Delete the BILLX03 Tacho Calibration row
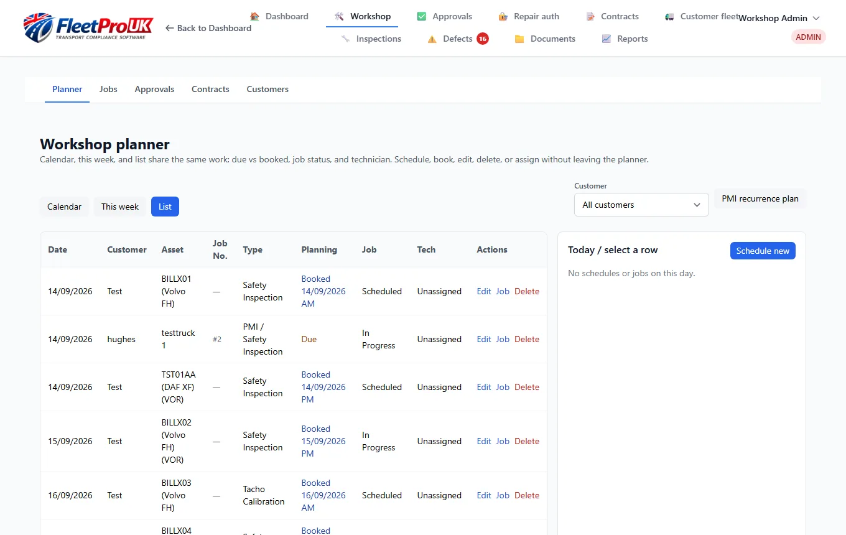 (x=527, y=495)
